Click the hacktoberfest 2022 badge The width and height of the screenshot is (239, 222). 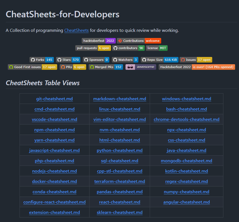99,41
